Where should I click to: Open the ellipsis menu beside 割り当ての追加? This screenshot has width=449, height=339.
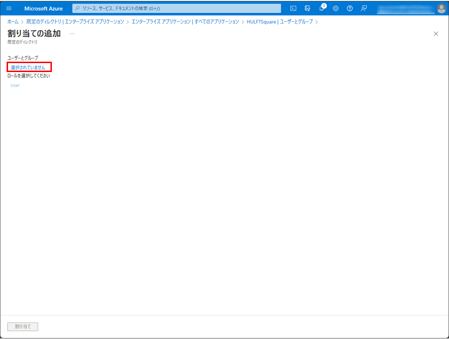point(72,34)
